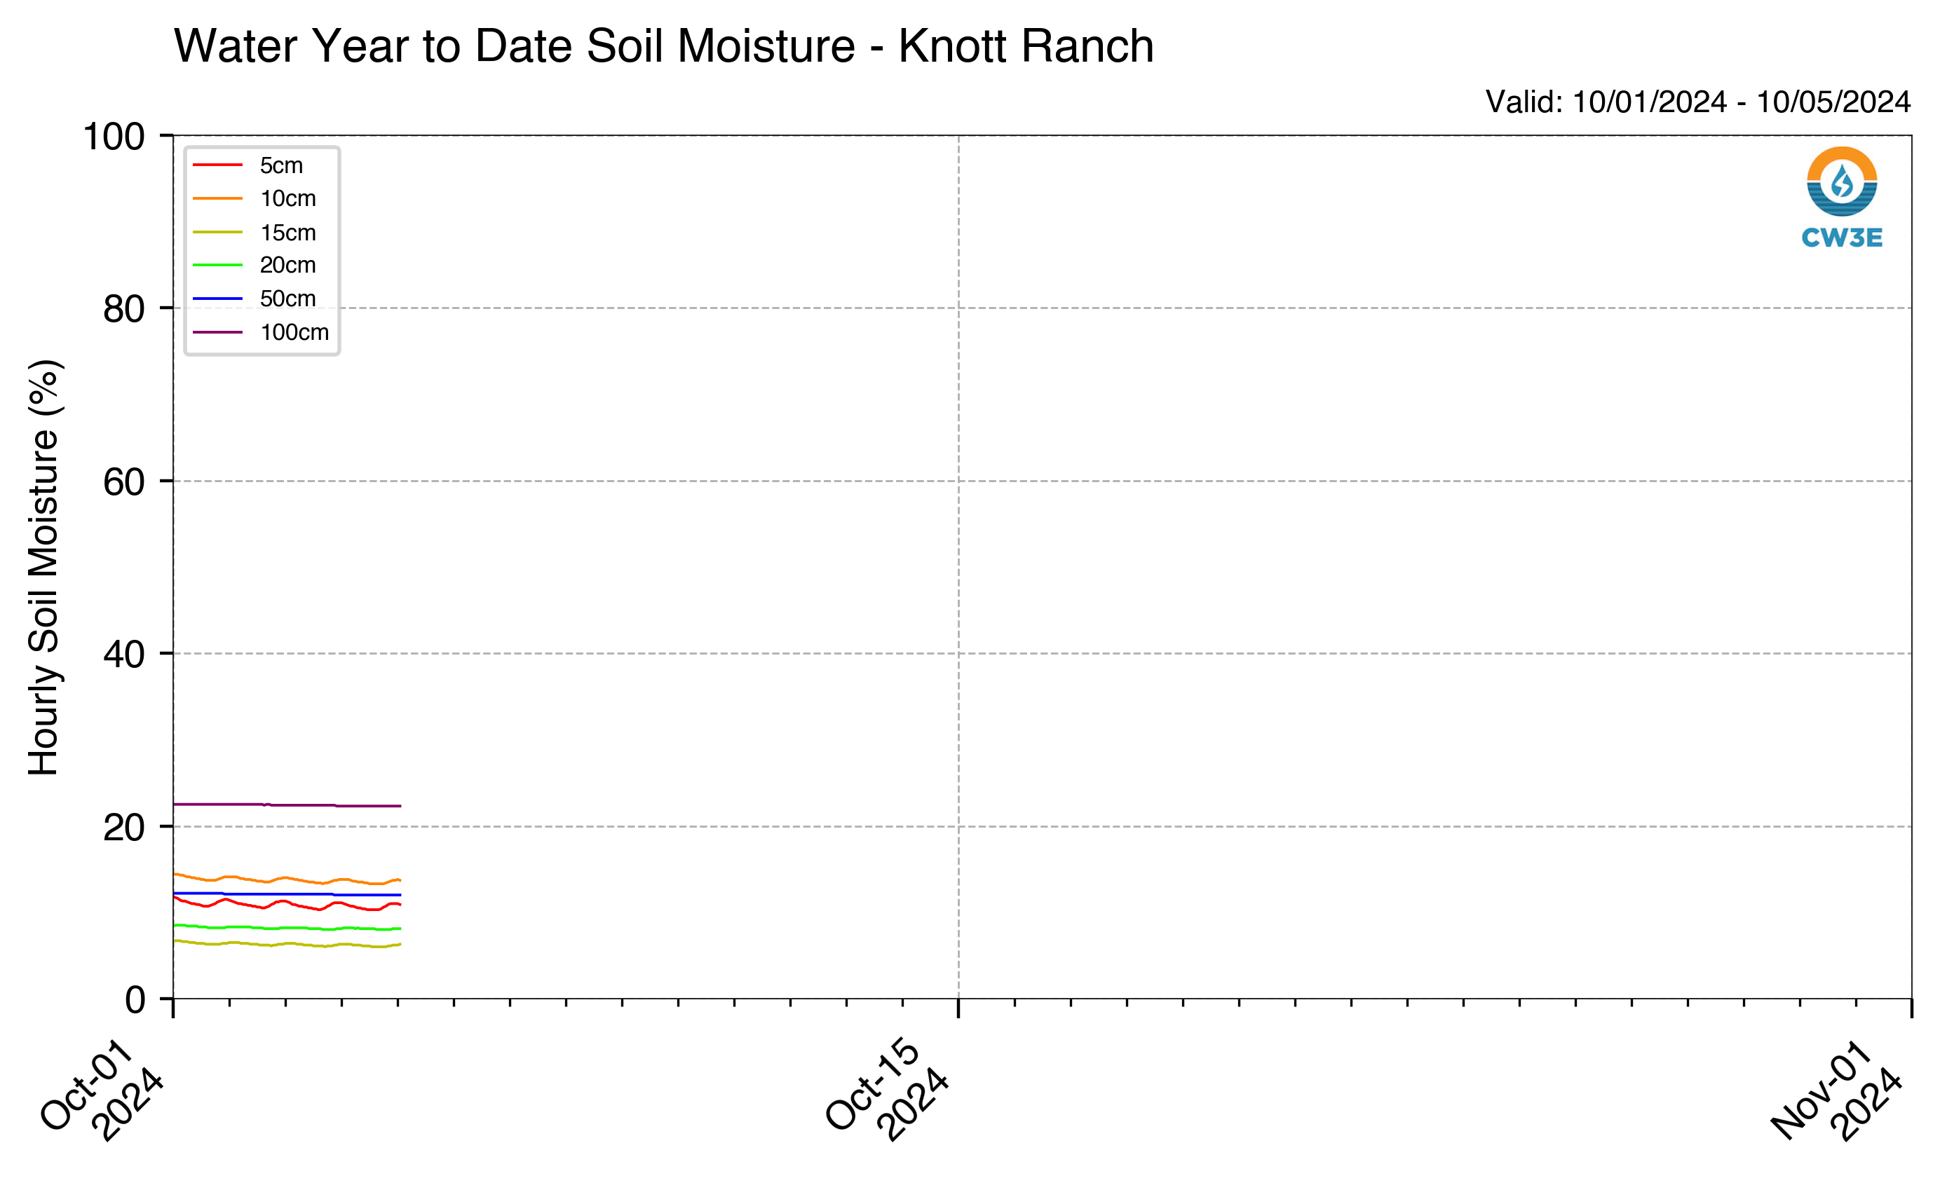Click the purple 100cm legend entry
Image resolution: width=1940 pixels, height=1204 pixels.
[x=260, y=332]
